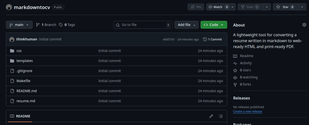Open the thinkhuman author link
The height and width of the screenshot is (125, 309).
[27, 39]
